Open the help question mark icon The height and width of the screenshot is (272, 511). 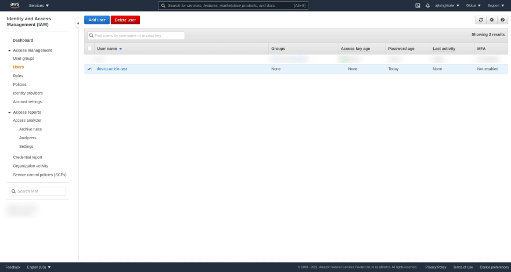click(x=502, y=20)
